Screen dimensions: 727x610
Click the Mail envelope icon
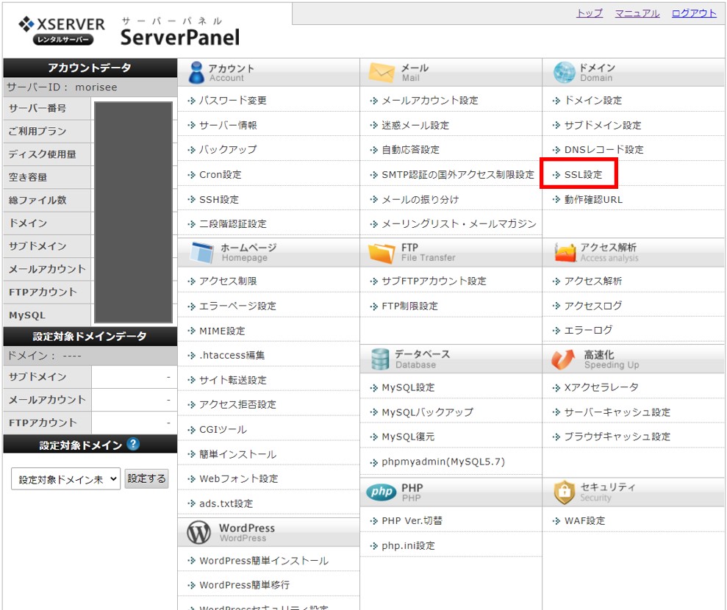(382, 73)
